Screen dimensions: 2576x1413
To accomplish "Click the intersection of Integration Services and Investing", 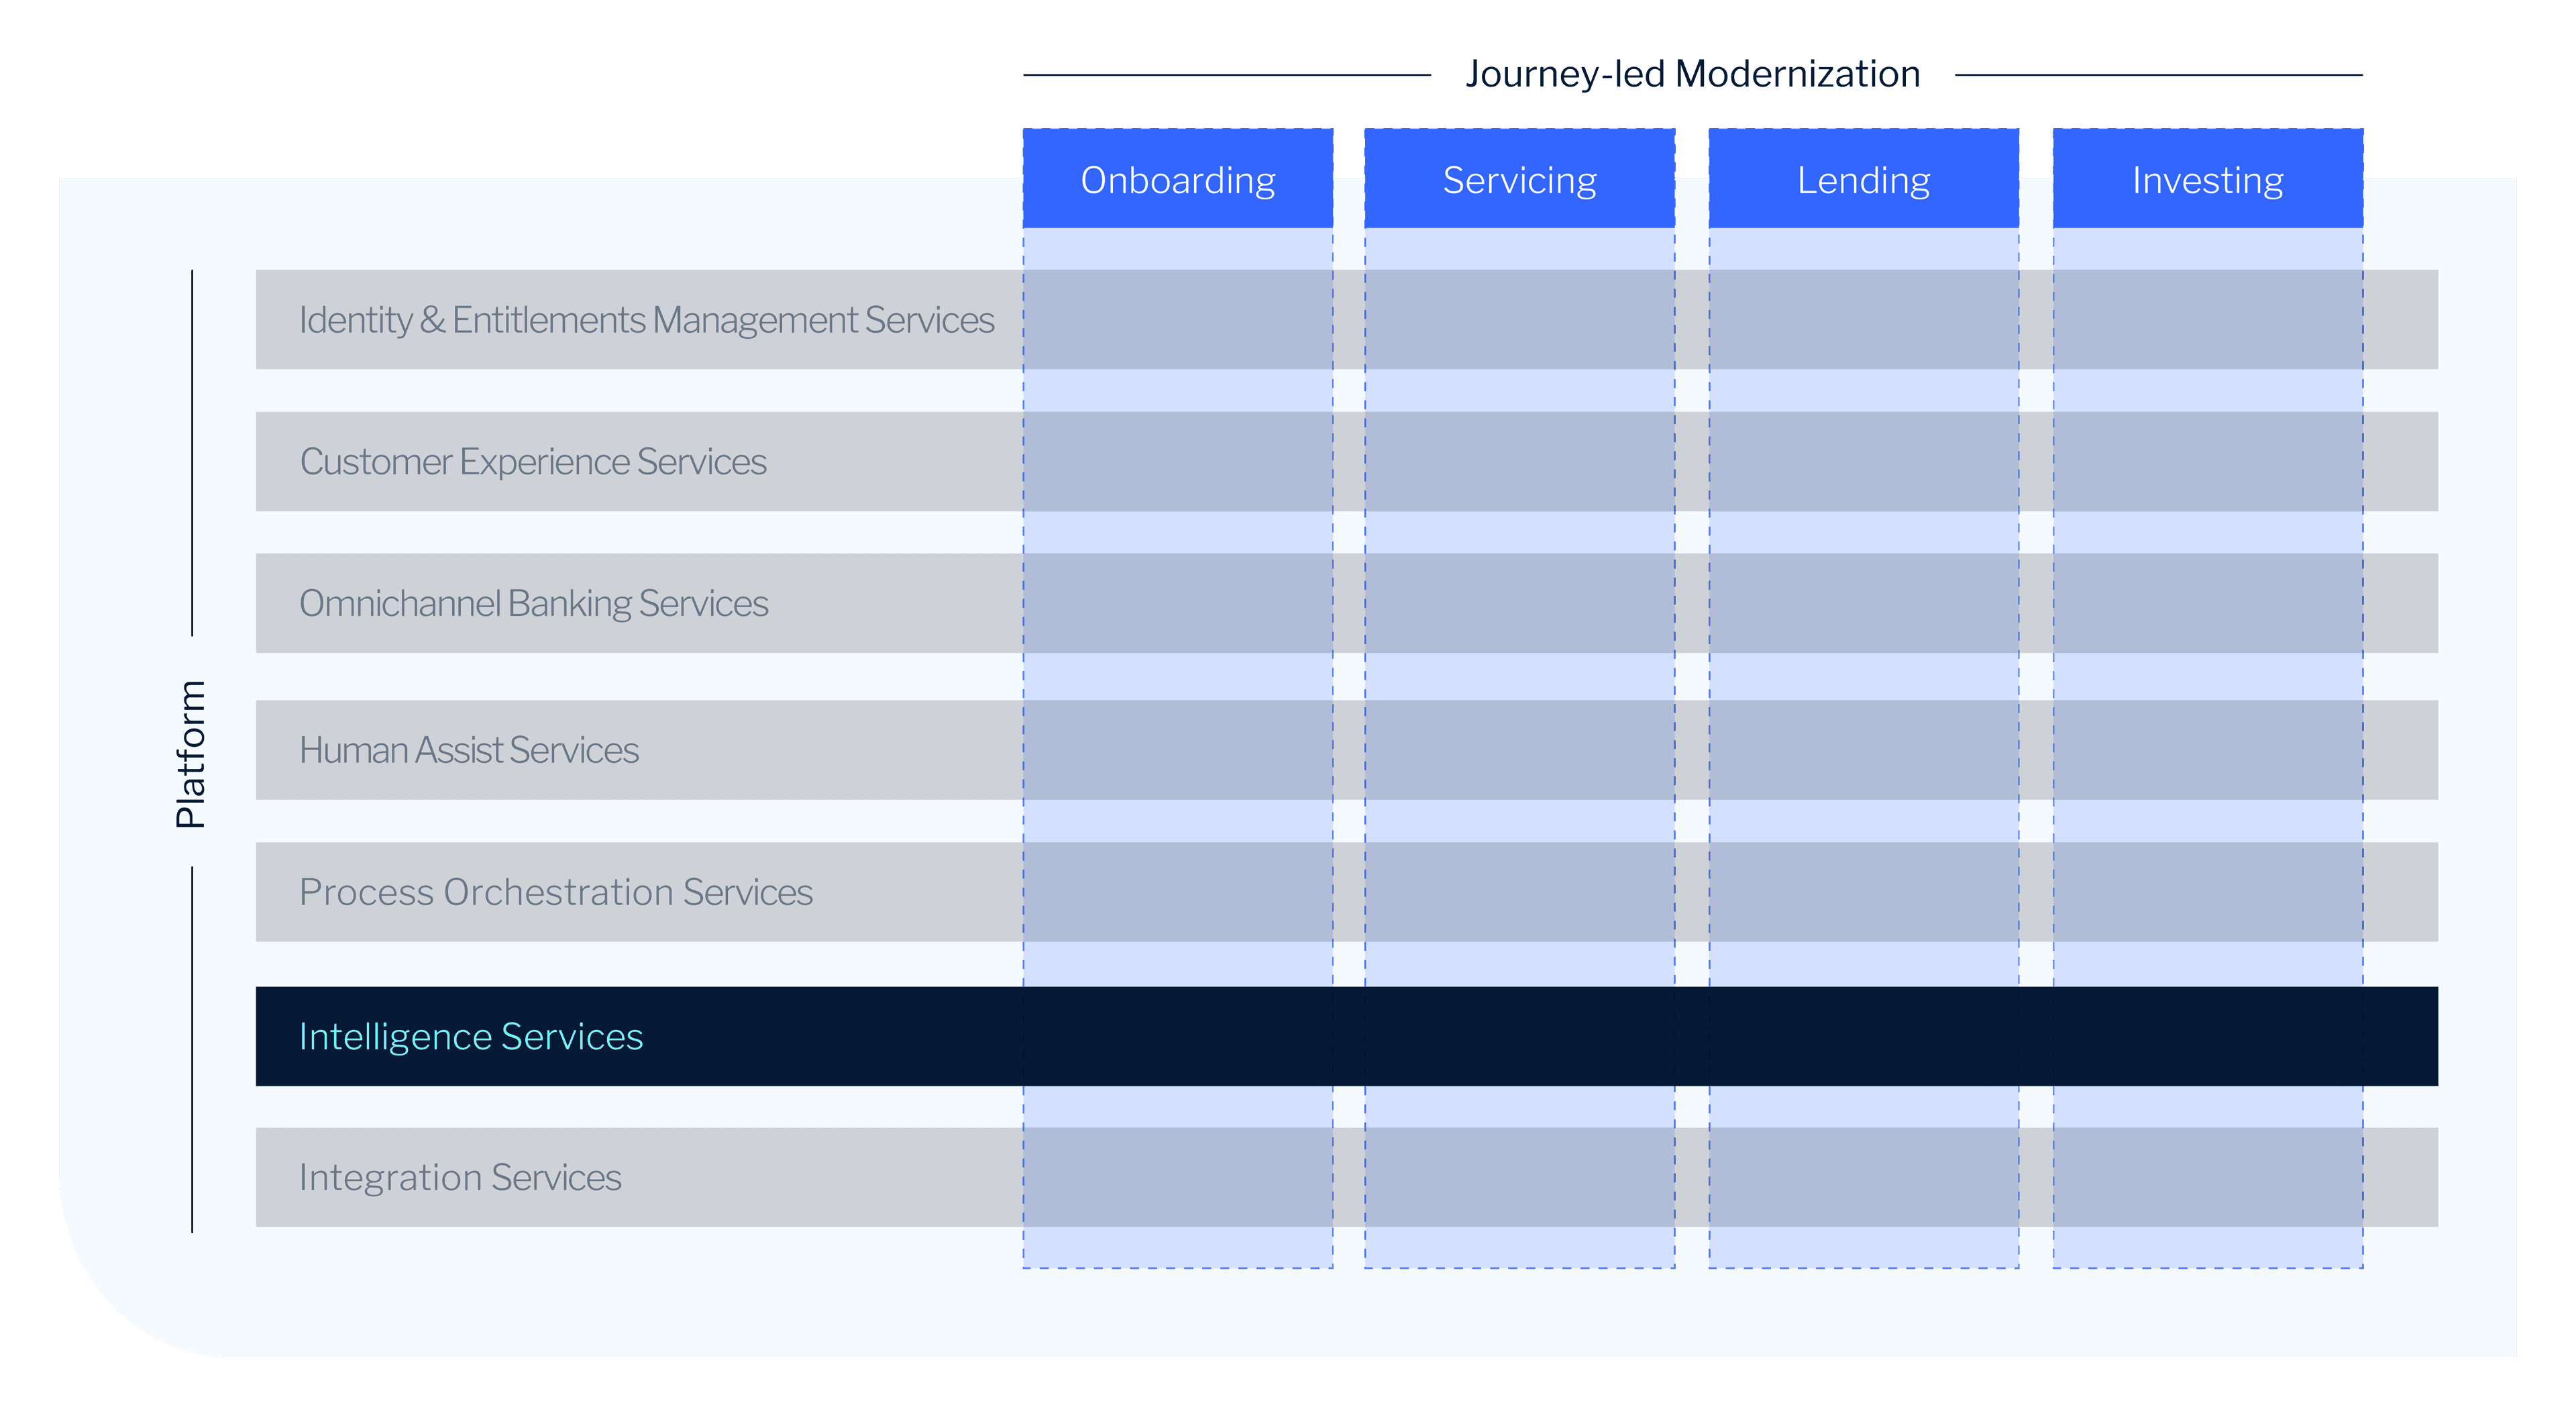I will [2206, 1177].
